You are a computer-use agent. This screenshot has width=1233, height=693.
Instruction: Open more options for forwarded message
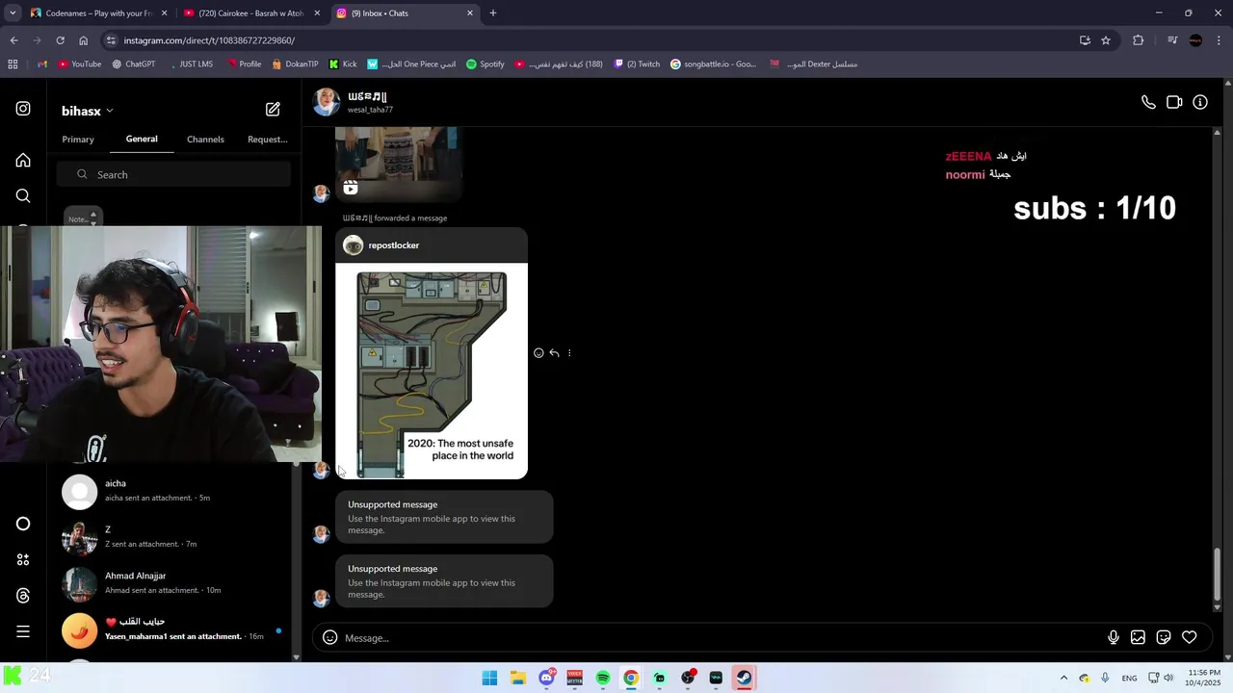569,353
